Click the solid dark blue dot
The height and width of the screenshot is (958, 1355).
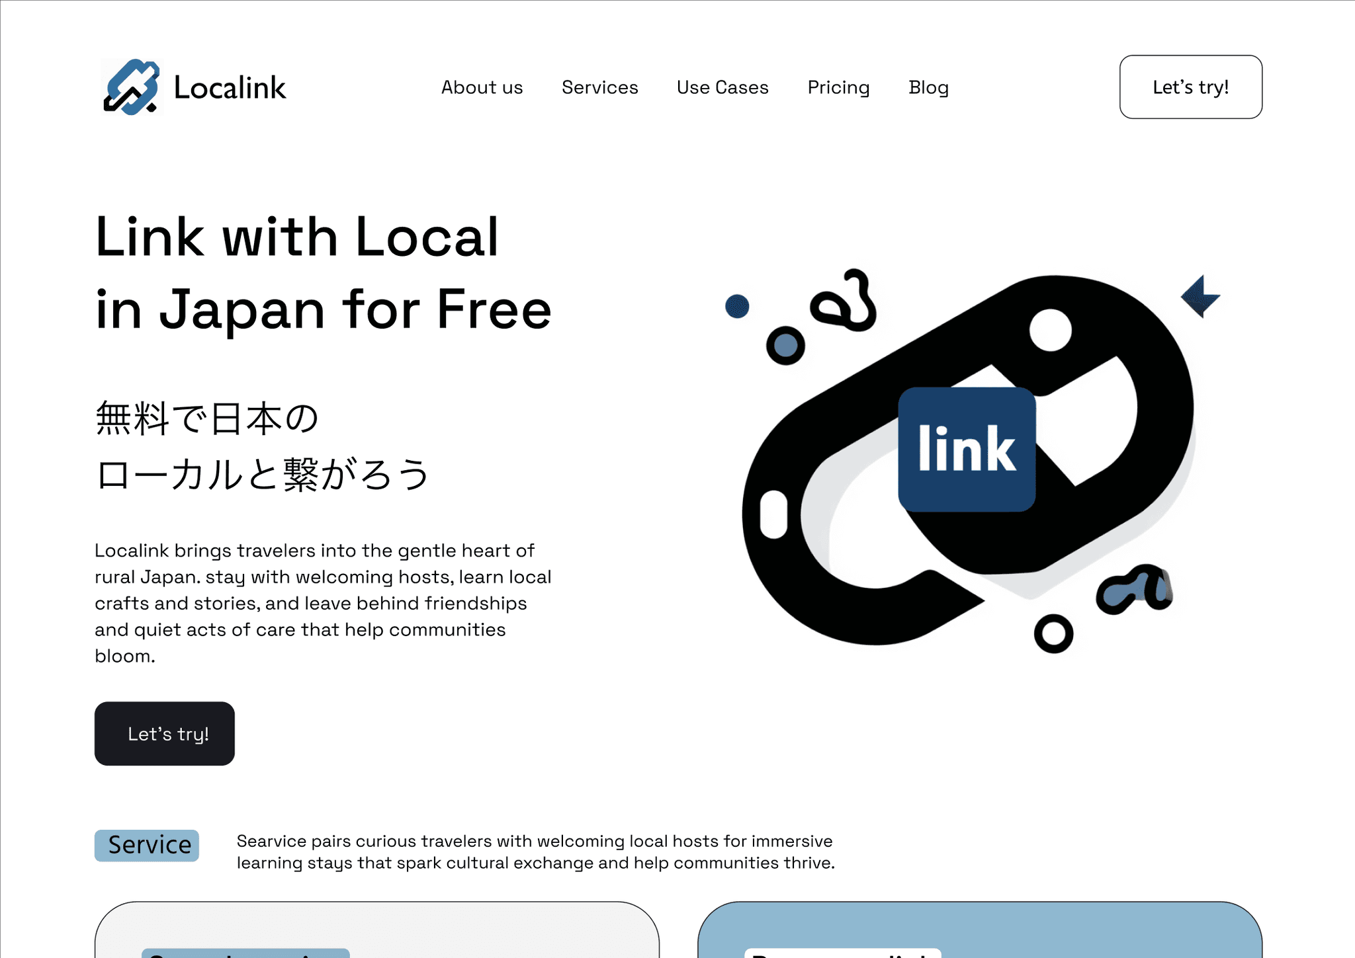pyautogui.click(x=737, y=306)
